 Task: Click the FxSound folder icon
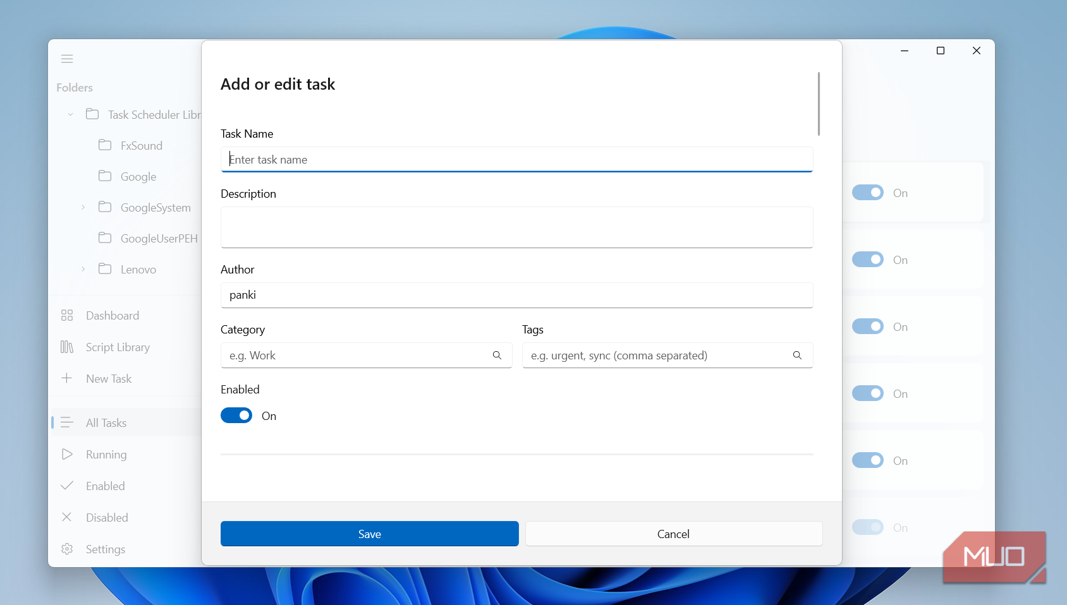tap(105, 145)
